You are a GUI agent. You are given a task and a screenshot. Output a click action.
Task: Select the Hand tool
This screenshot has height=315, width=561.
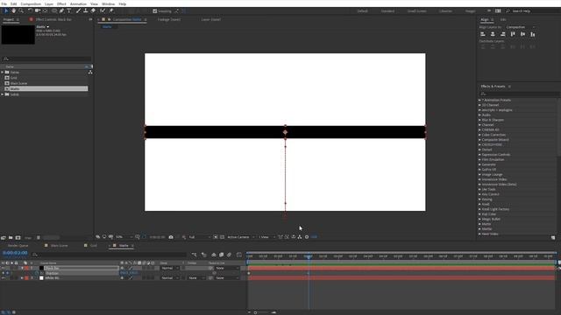[14, 11]
